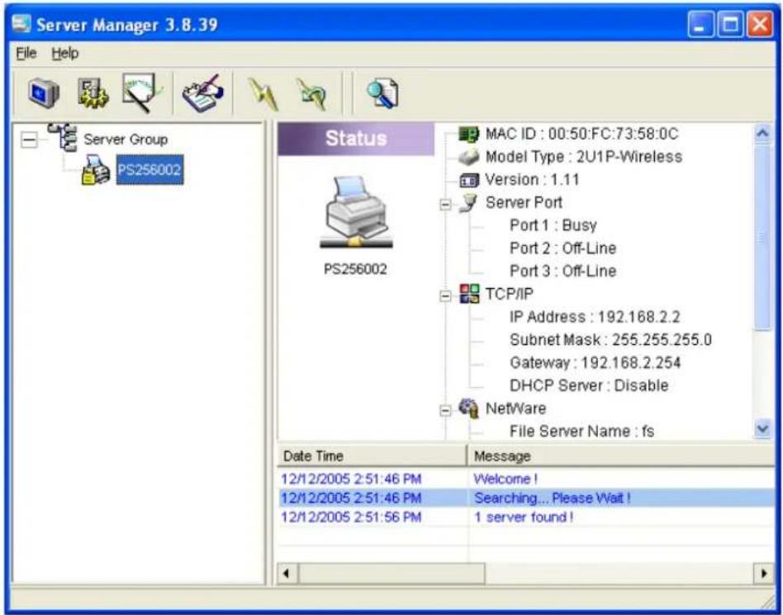This screenshot has height=615, width=783.
Task: Click the NetWare globe icon
Action: [x=468, y=408]
